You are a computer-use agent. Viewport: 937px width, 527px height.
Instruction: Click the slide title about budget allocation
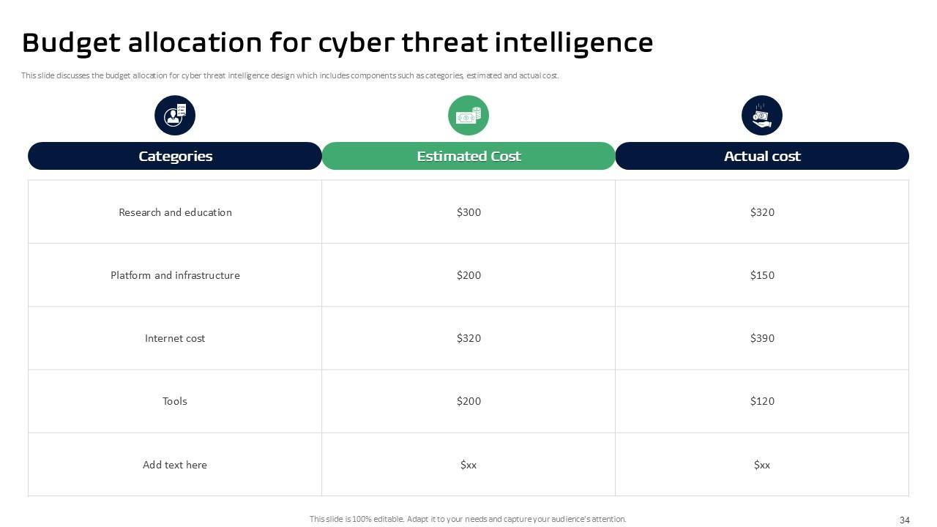[x=337, y=42]
